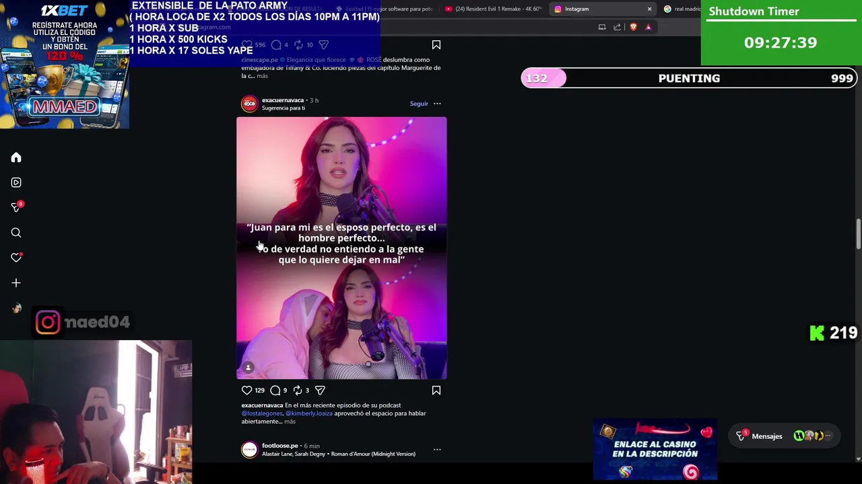Repost the exacuernavaca post
This screenshot has width=862, height=484.
point(298,390)
